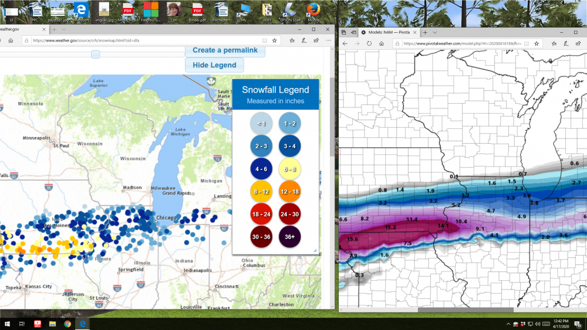Click '6 - 8' yellow legend swatch

point(290,169)
